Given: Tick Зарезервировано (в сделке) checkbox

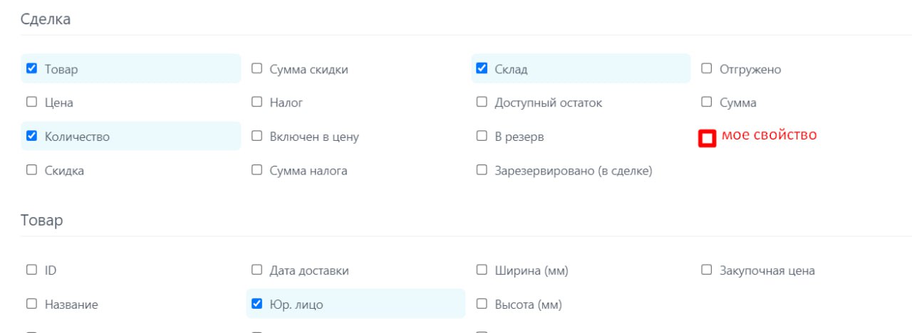Looking at the screenshot, I should click(482, 170).
